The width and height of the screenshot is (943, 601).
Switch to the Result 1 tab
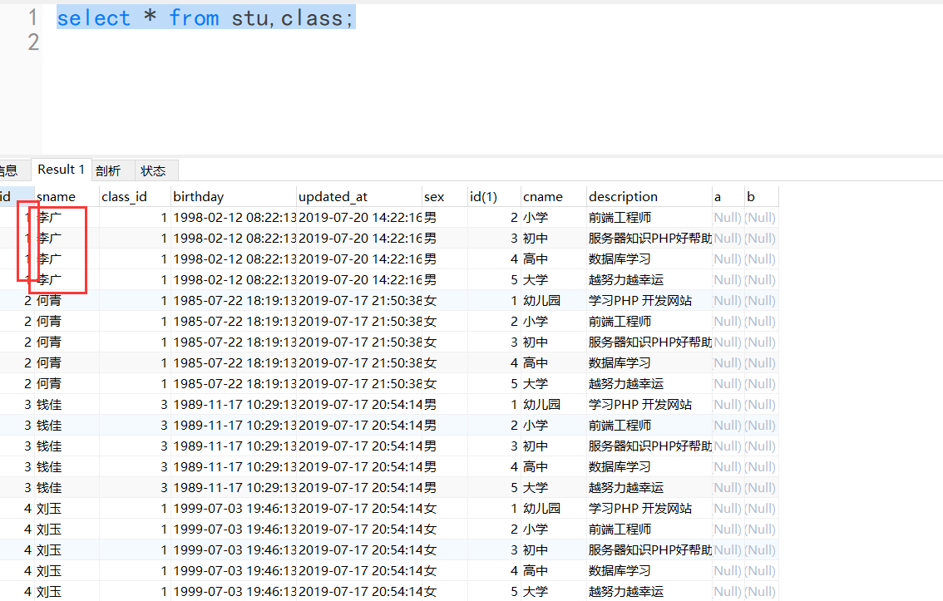pos(61,170)
